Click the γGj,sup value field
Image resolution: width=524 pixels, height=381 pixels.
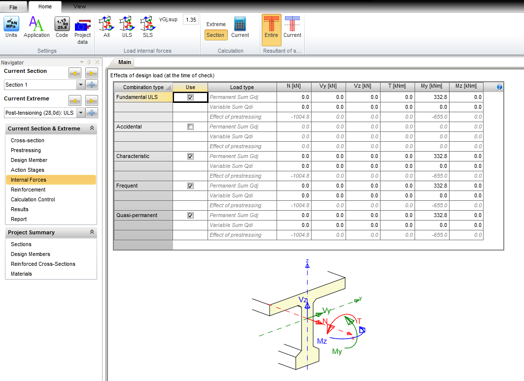tap(190, 20)
